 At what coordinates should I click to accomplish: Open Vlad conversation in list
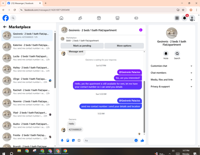[x=27, y=115]
